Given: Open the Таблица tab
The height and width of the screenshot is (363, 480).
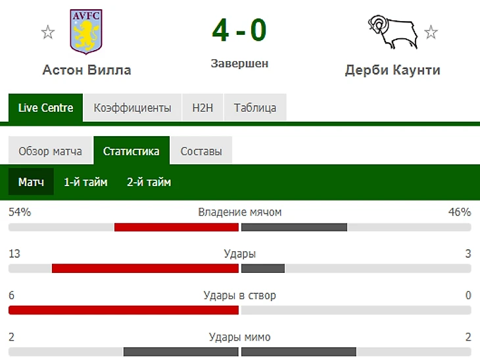Looking at the screenshot, I should pyautogui.click(x=254, y=108).
